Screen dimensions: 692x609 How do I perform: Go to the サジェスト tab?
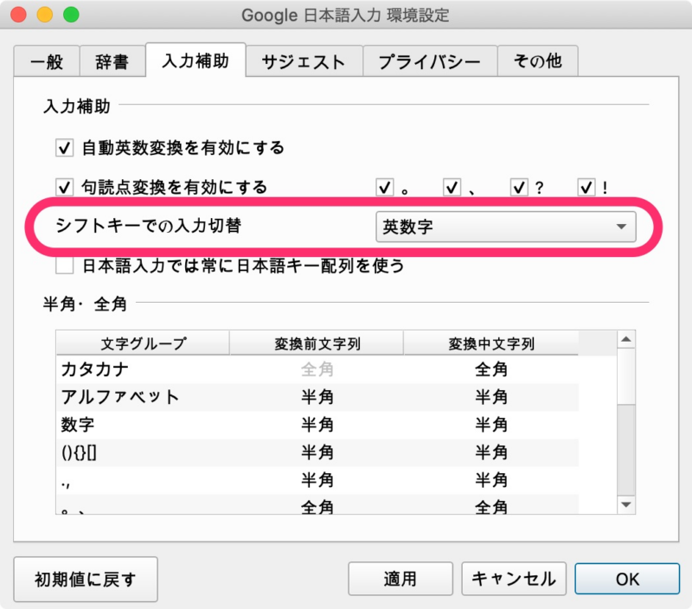click(x=304, y=61)
